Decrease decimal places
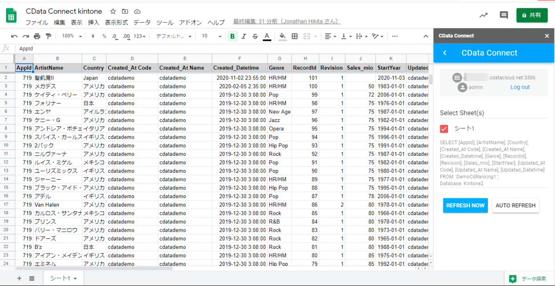This screenshot has height=286, width=555. point(115,36)
